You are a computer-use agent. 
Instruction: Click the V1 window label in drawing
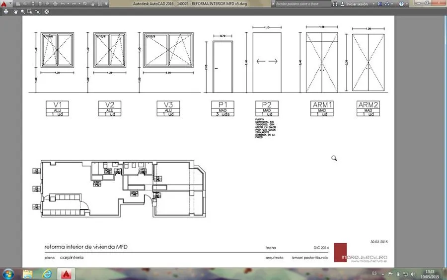[x=57, y=108]
